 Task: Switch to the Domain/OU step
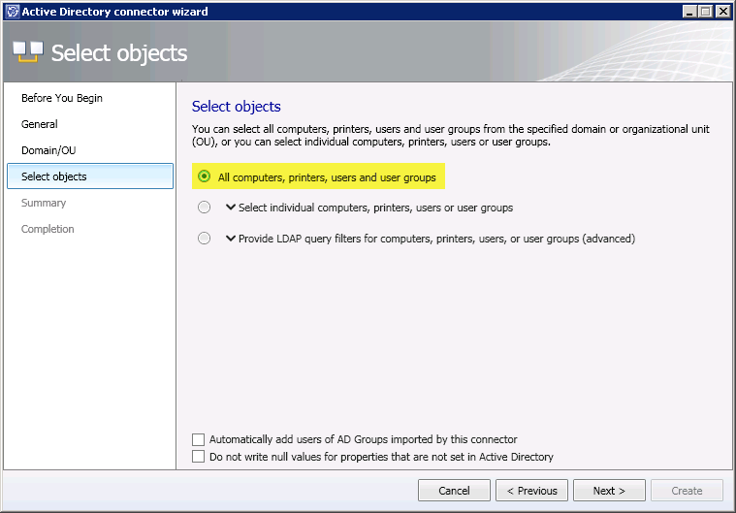click(48, 150)
